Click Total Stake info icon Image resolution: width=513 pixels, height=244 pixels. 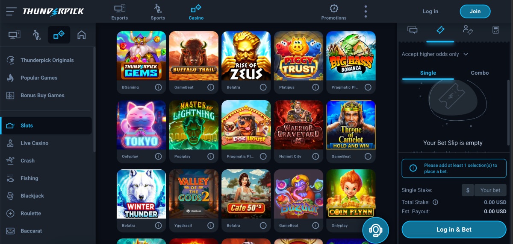pos(436,202)
